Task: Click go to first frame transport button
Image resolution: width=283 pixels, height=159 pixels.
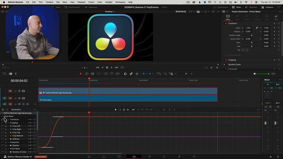Action: click(x=97, y=68)
